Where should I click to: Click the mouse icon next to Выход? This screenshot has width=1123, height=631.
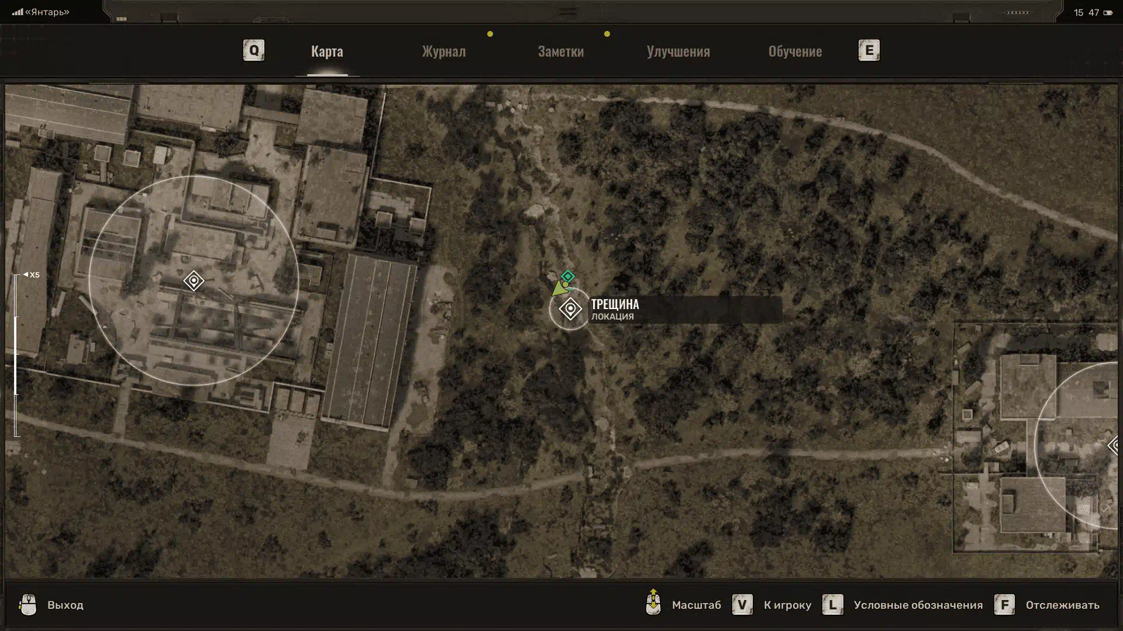click(x=27, y=605)
